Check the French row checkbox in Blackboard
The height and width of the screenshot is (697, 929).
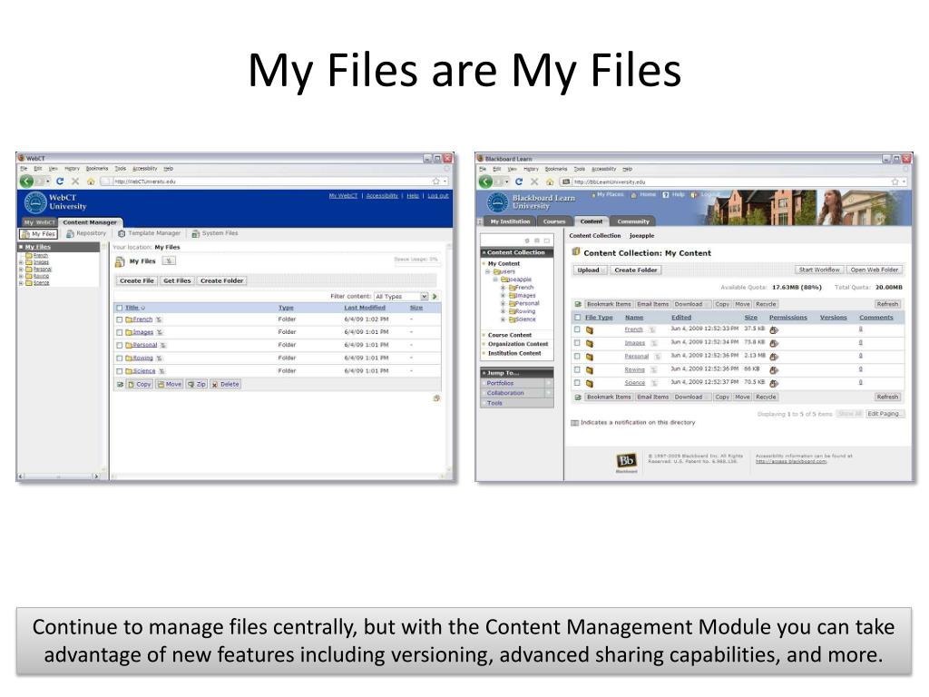click(577, 329)
